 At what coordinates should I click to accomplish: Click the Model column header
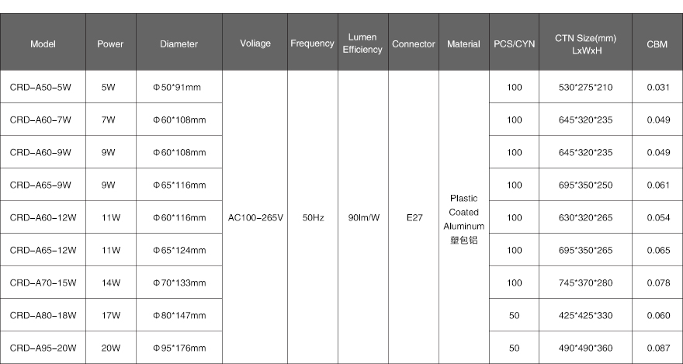coord(43,42)
